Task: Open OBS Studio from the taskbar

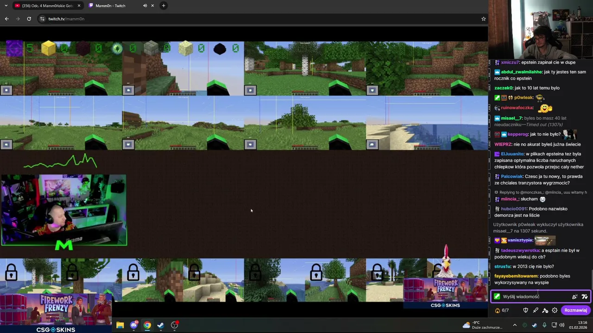Action: (175, 325)
